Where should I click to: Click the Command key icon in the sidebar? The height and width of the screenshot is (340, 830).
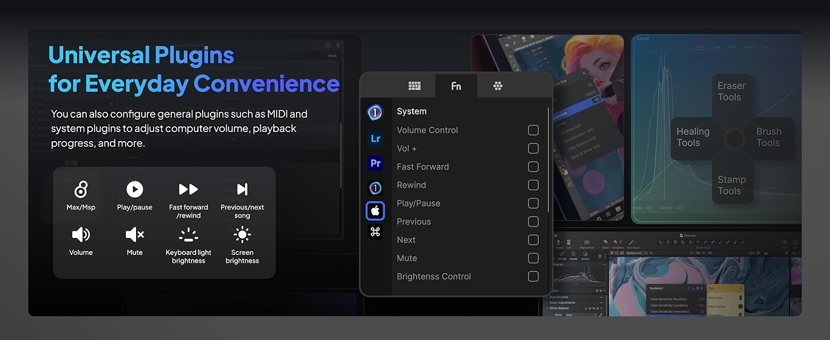click(375, 232)
